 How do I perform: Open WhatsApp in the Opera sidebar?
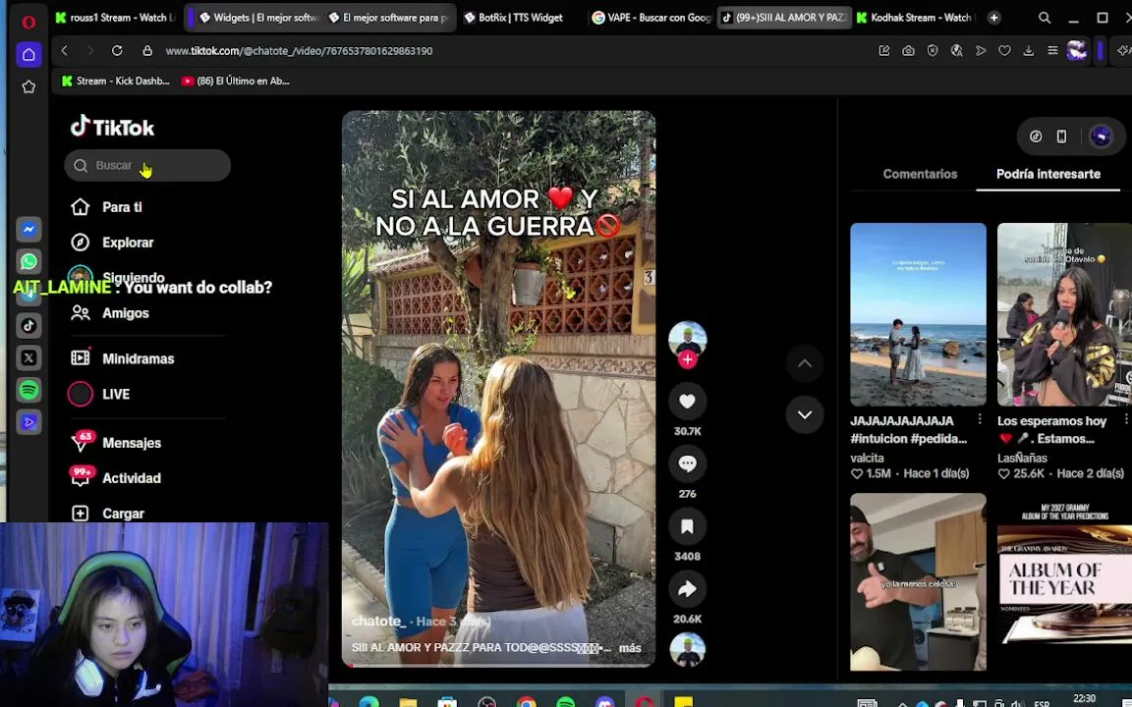click(28, 261)
